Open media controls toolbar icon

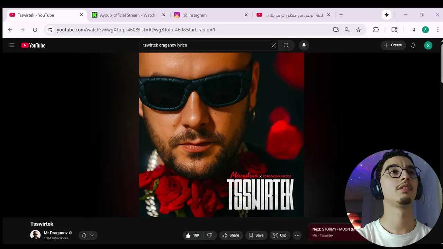point(413,30)
